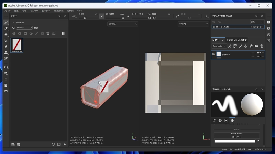The height and width of the screenshot is (154, 275).
Task: Open the history icon in right dock
Action: click(x=268, y=35)
